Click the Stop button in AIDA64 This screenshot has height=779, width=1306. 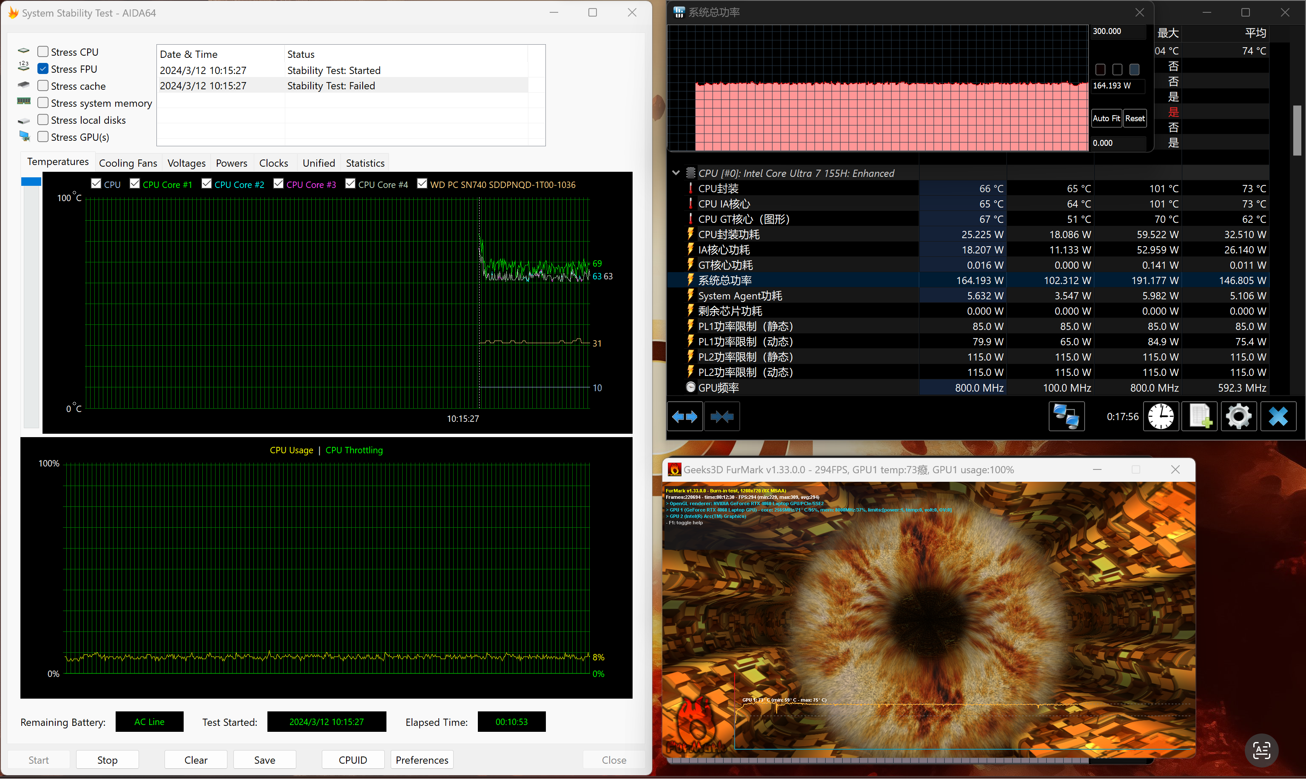coord(108,760)
